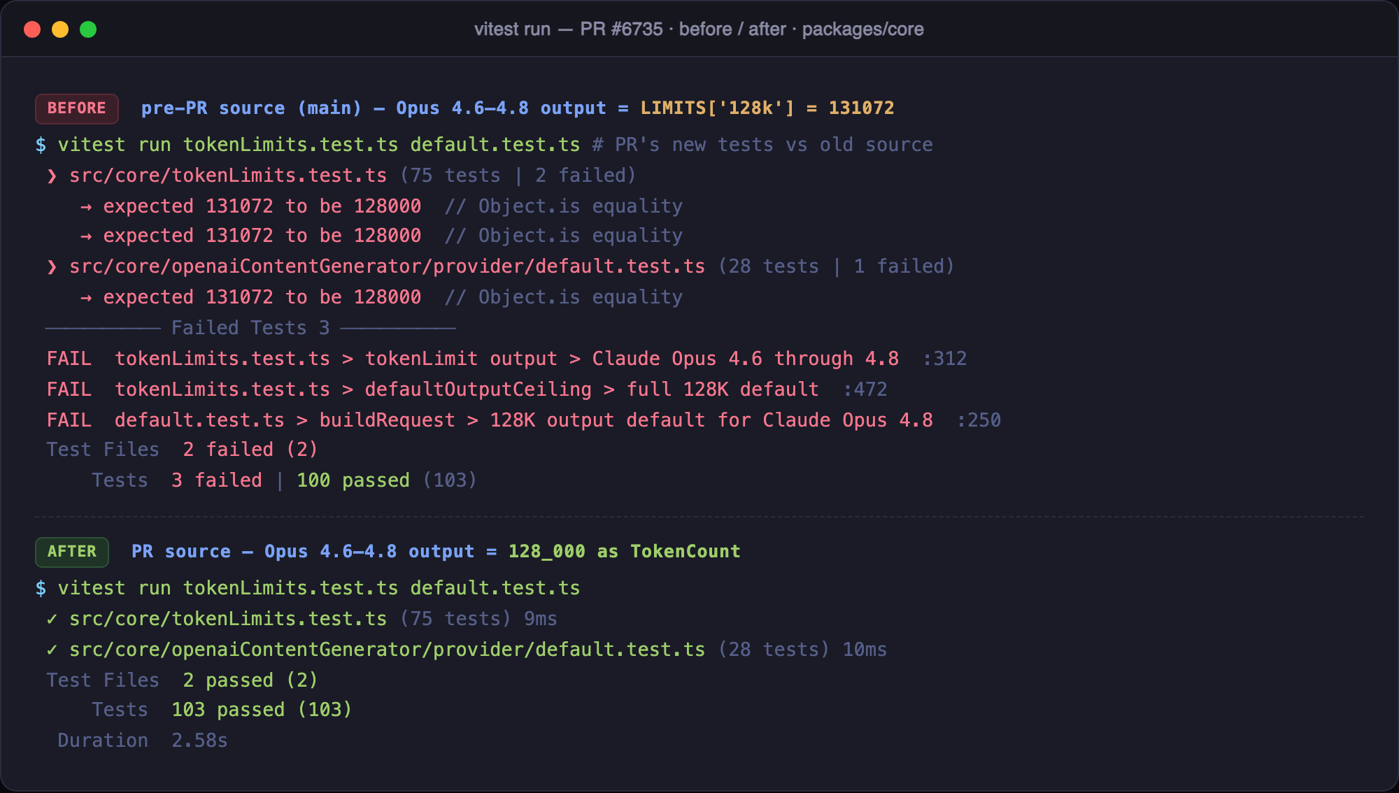Click the '10ms' timing value
This screenshot has height=793, width=1399.
(x=865, y=650)
